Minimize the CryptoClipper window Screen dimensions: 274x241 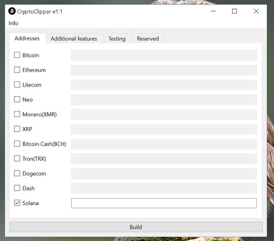pyautogui.click(x=213, y=11)
